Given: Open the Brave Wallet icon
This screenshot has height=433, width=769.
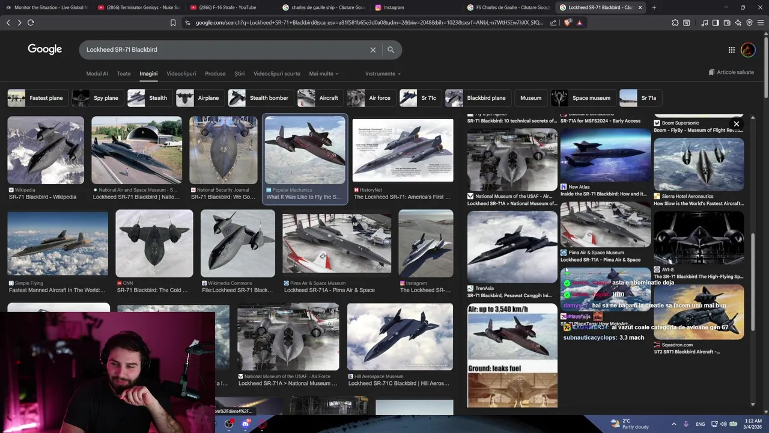Looking at the screenshot, I should [x=727, y=23].
